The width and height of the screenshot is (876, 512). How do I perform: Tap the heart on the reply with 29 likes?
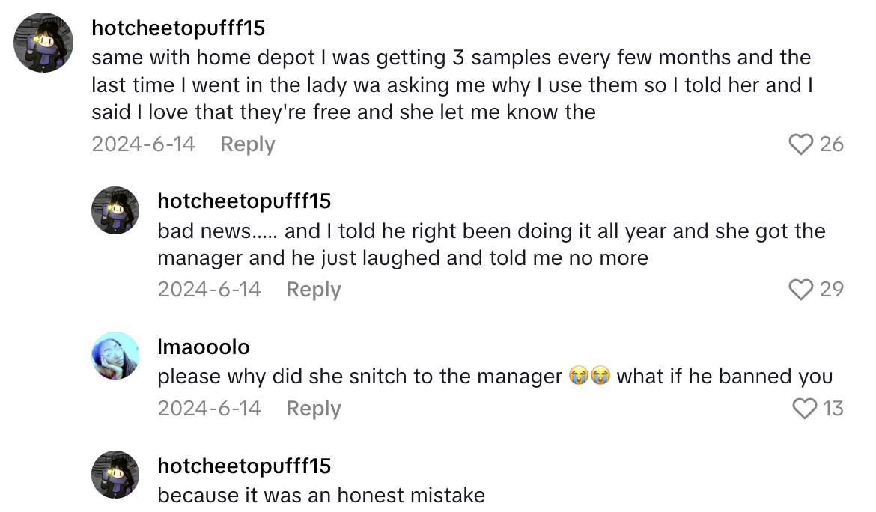point(800,289)
